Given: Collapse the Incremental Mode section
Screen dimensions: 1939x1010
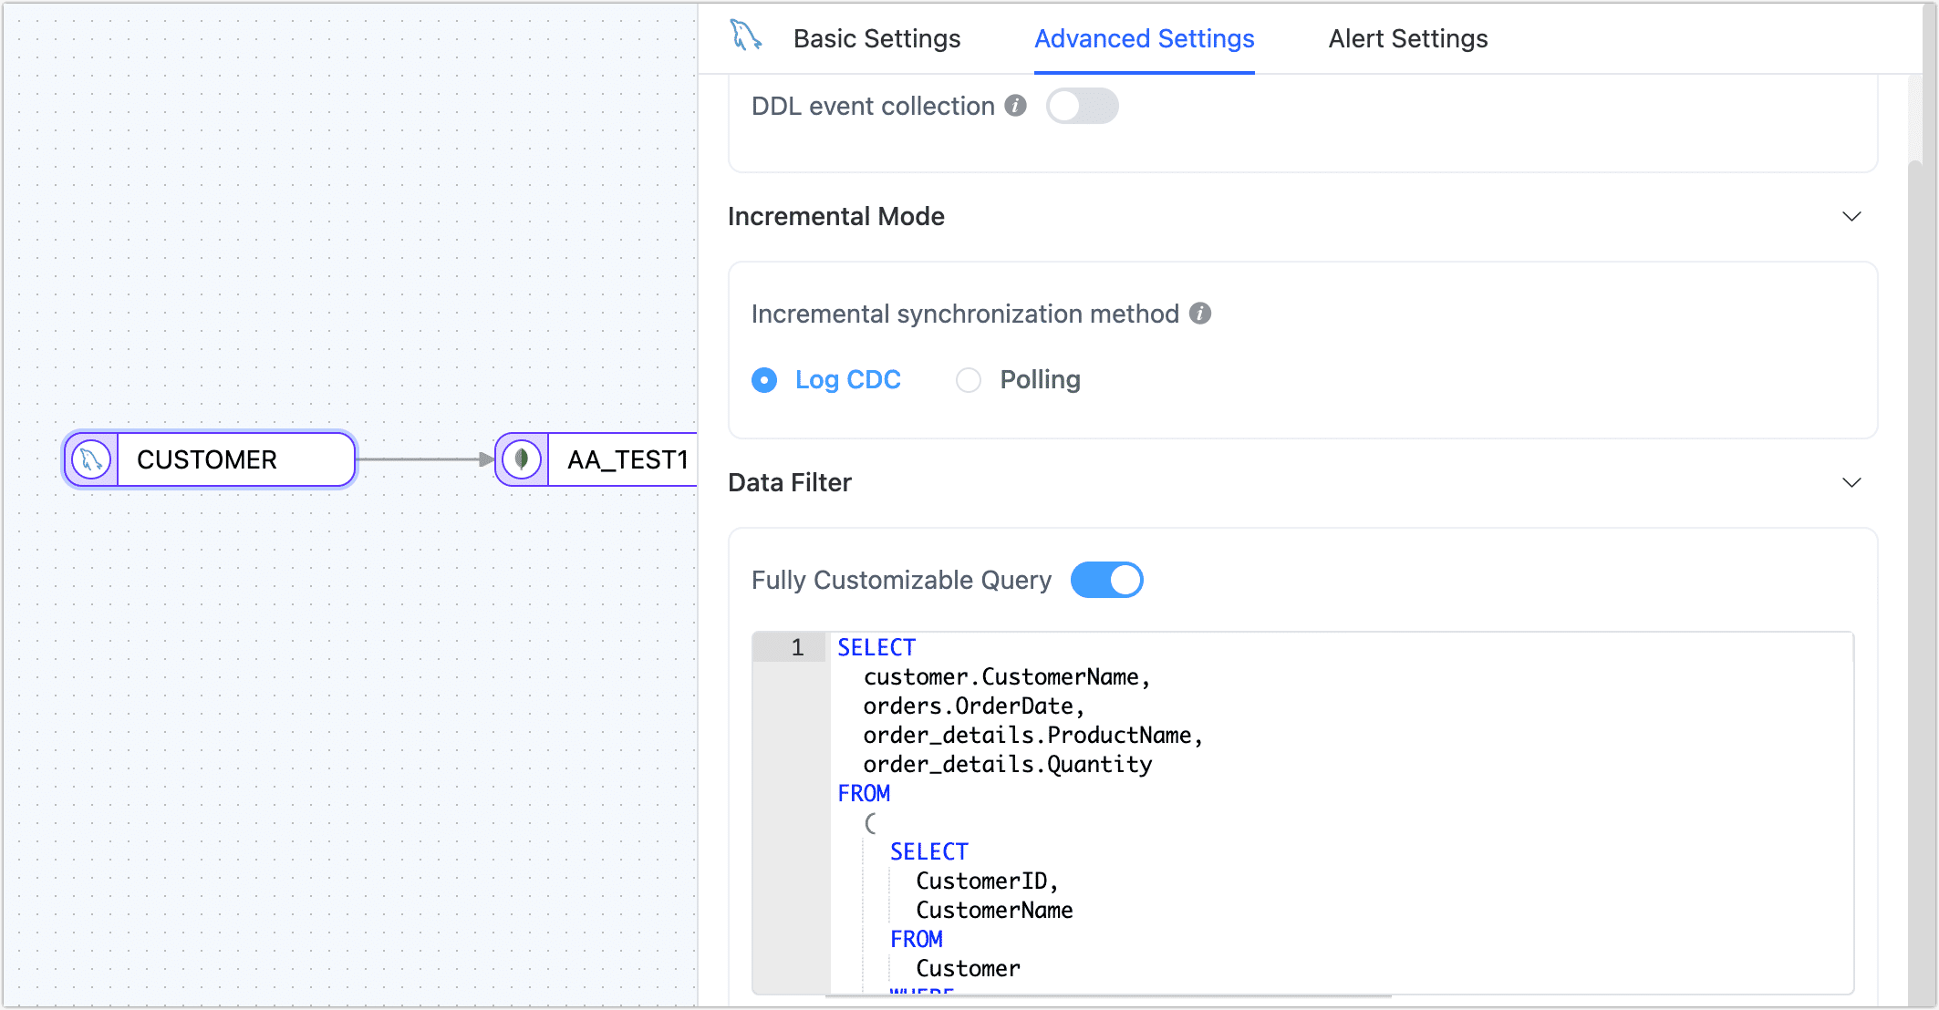Looking at the screenshot, I should click(x=1851, y=217).
